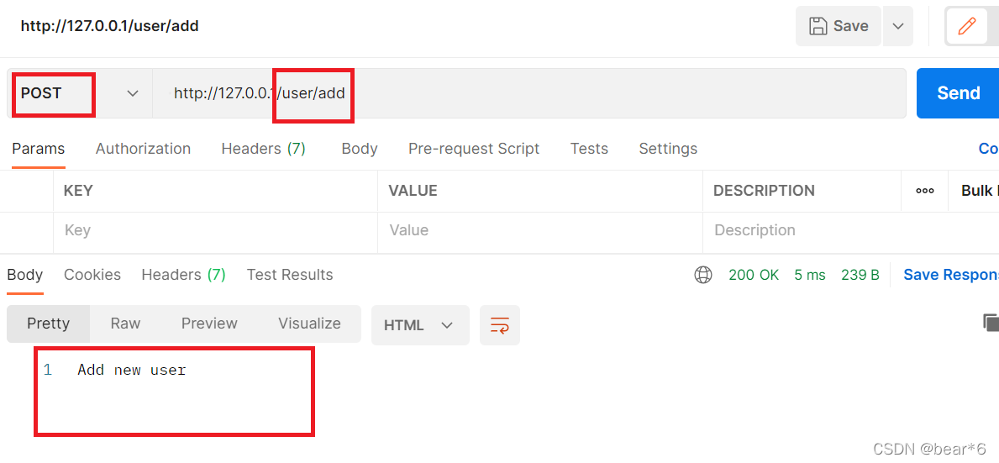This screenshot has height=463, width=999.
Task: Click the DESCRIPTION column header
Action: [x=764, y=191]
